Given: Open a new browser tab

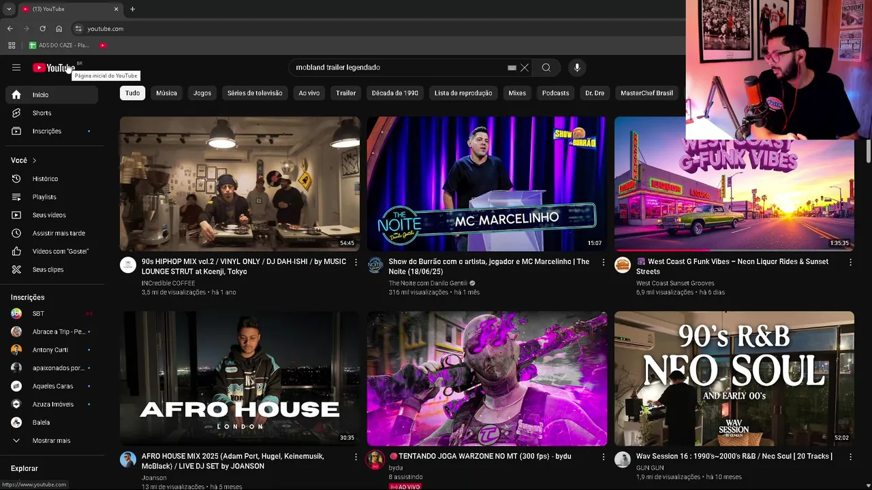Looking at the screenshot, I should [x=132, y=9].
